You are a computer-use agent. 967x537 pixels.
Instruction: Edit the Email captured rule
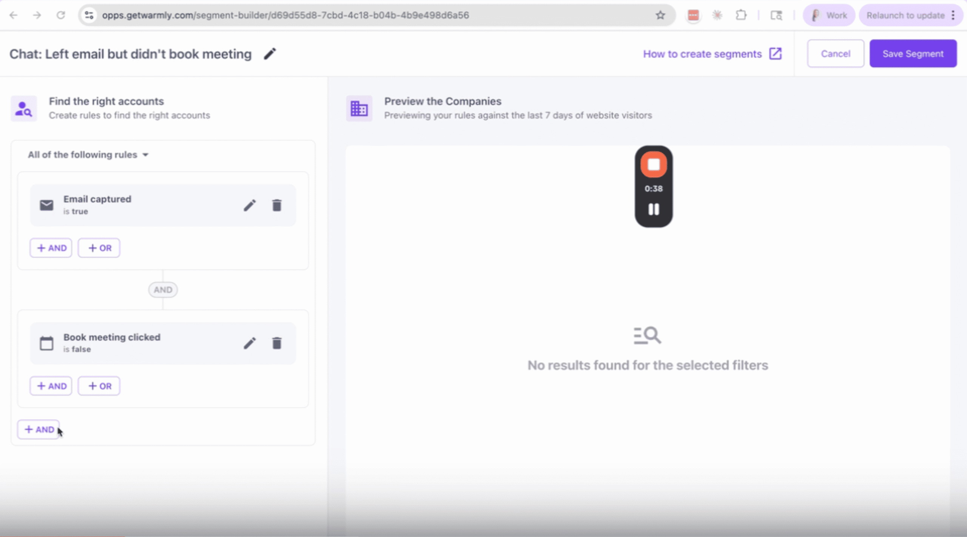249,205
